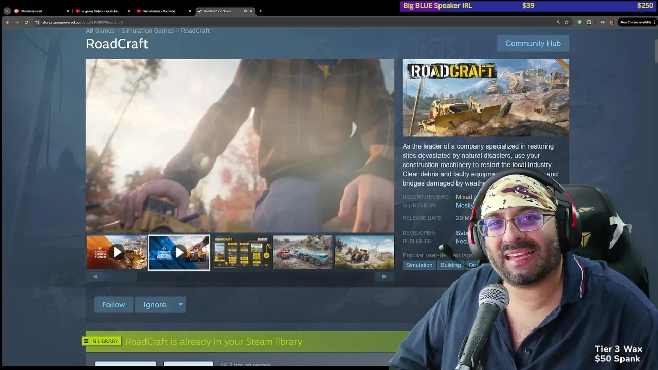Image resolution: width=658 pixels, height=370 pixels.
Task: Click the Building tag
Action: 451,265
